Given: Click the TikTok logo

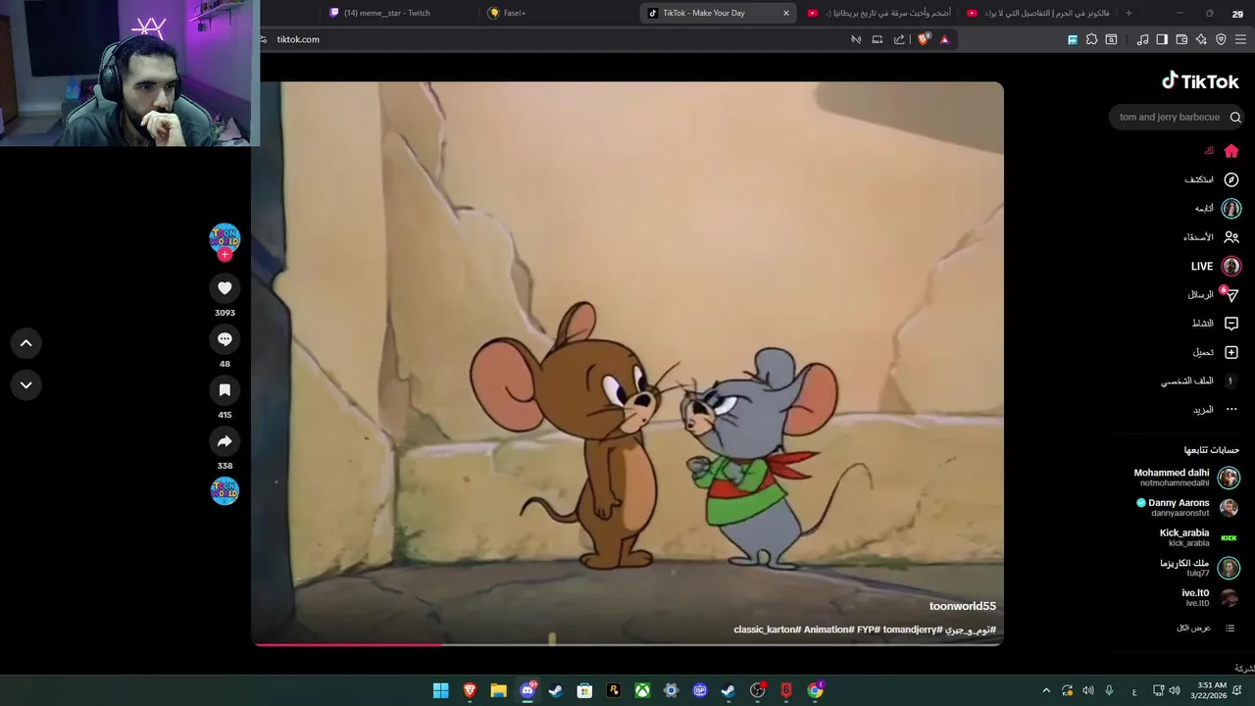Looking at the screenshot, I should (1200, 81).
